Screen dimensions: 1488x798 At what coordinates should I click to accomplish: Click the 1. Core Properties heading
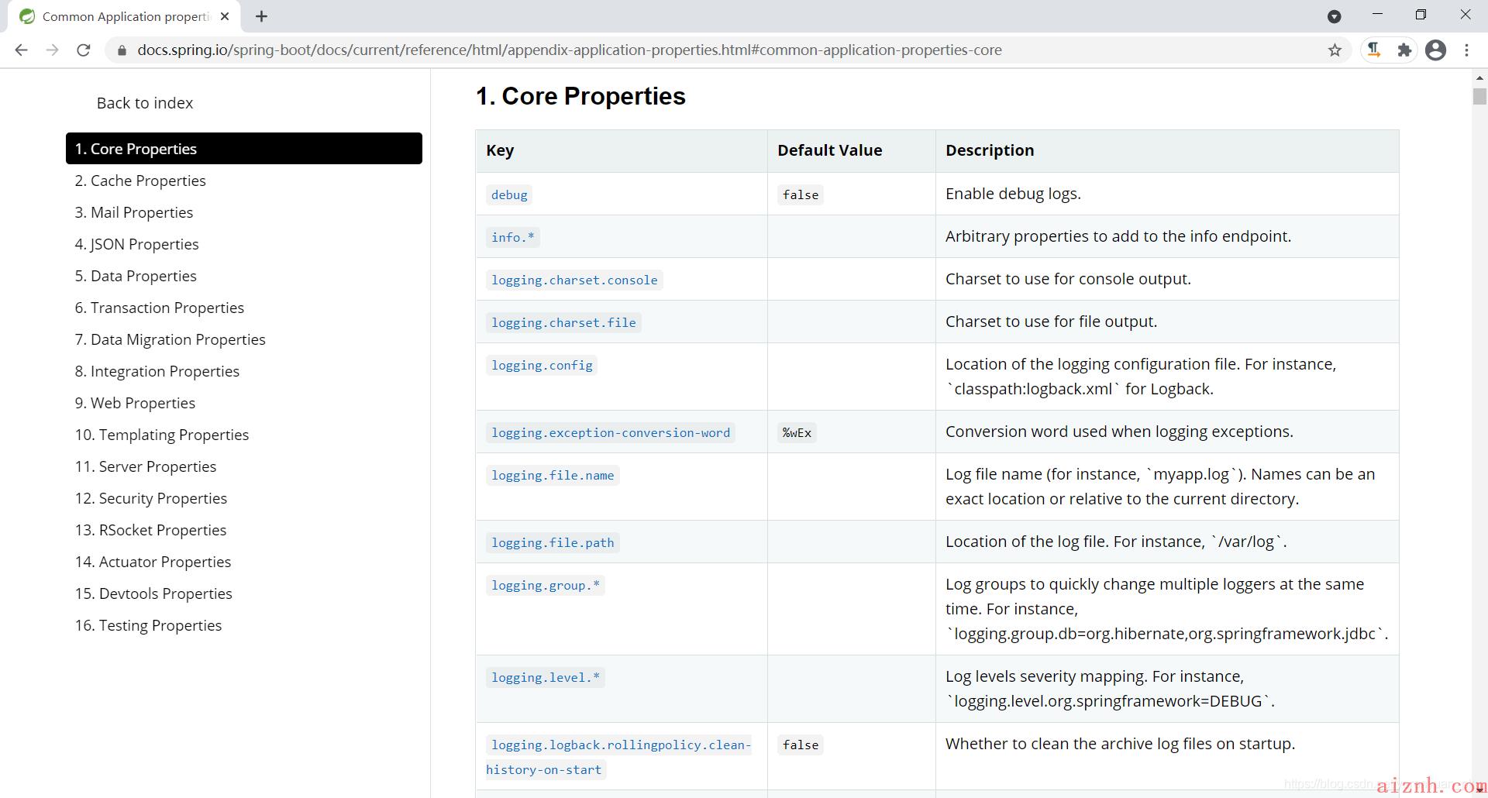point(580,96)
